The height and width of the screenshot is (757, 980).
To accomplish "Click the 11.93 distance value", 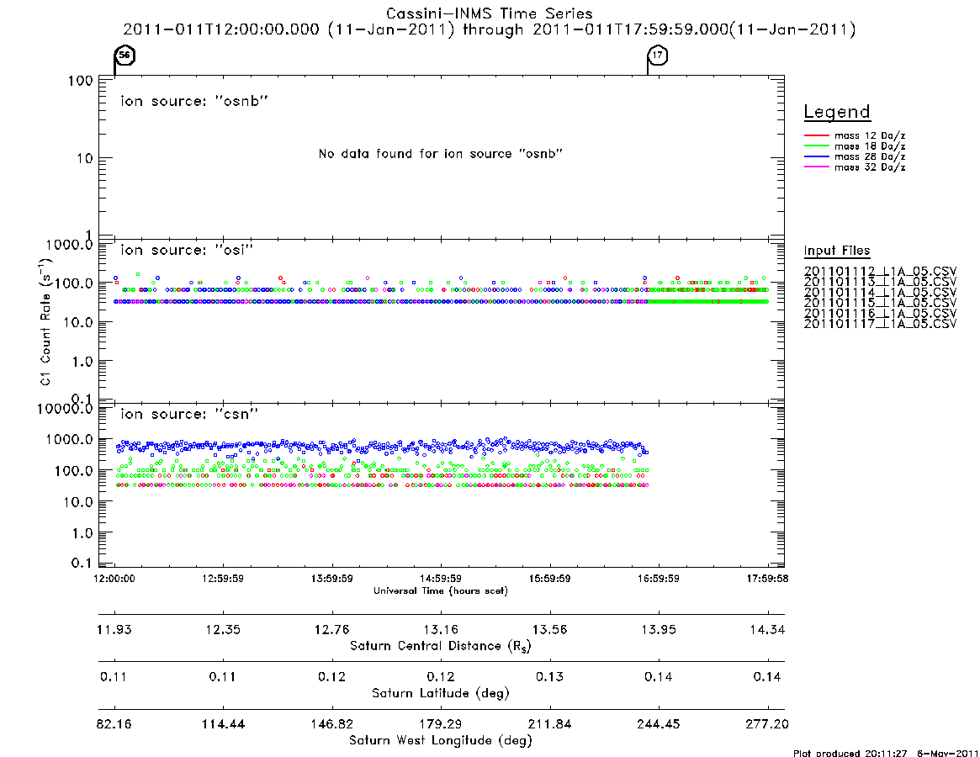I will pyautogui.click(x=114, y=629).
